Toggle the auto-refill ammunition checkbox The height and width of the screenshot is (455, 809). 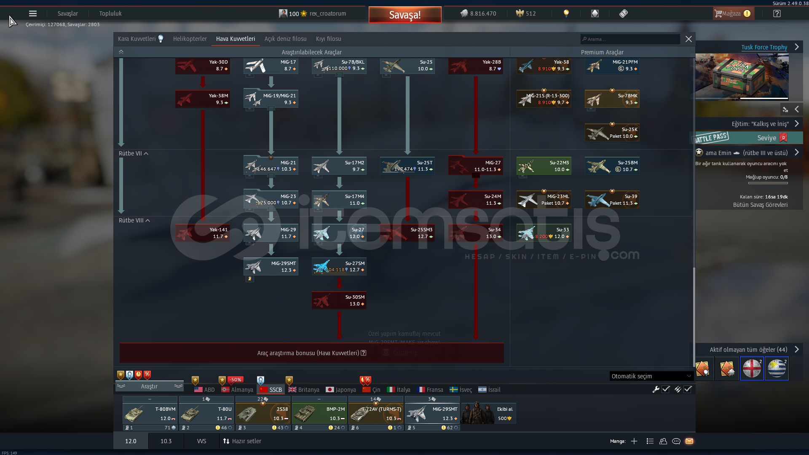coord(688,389)
